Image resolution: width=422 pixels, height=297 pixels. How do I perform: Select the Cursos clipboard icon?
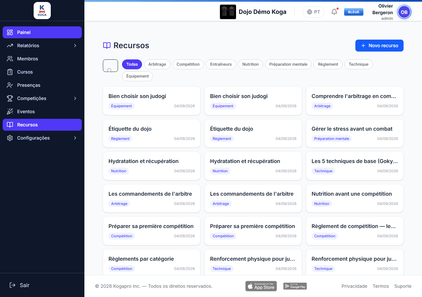pos(10,72)
